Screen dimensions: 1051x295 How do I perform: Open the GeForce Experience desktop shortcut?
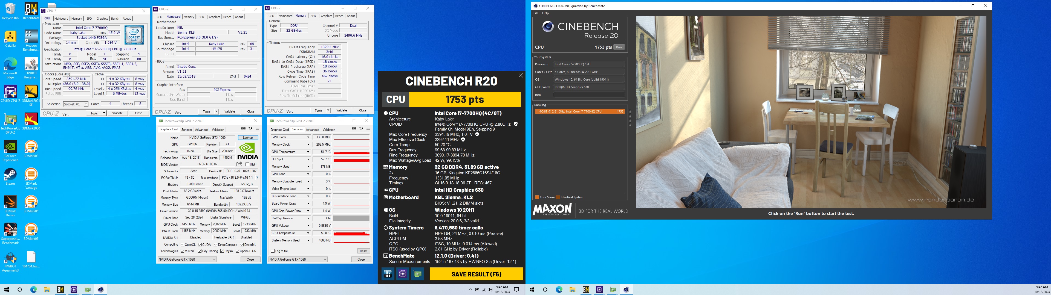(x=10, y=151)
